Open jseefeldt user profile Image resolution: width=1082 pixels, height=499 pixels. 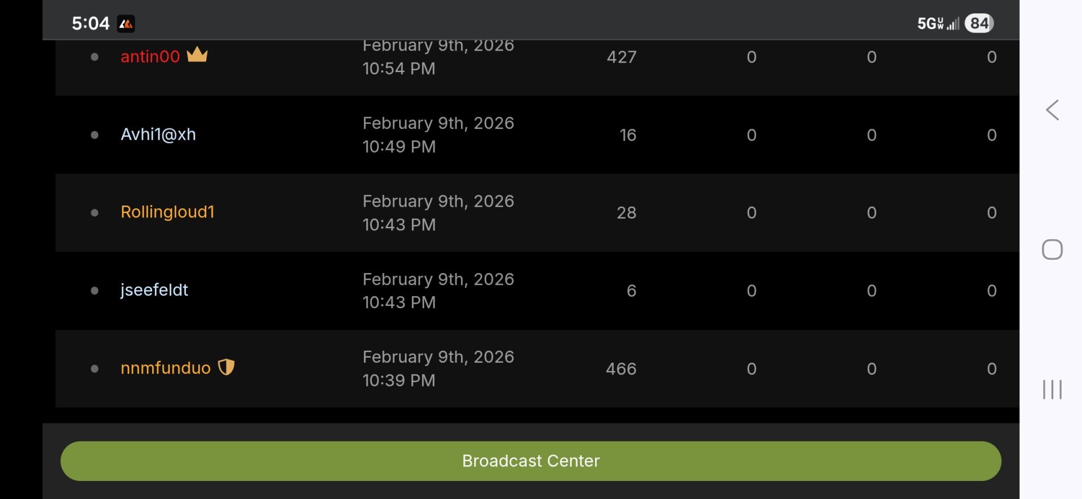coord(154,290)
